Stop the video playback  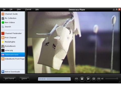point(82,79)
